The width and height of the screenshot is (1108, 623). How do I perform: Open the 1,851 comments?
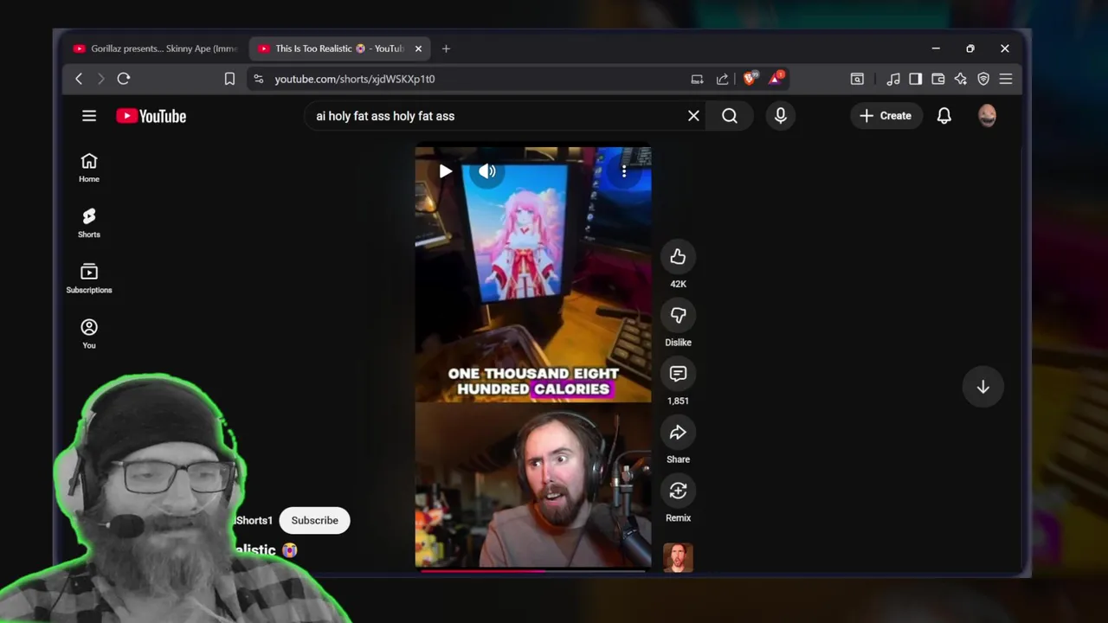click(678, 374)
